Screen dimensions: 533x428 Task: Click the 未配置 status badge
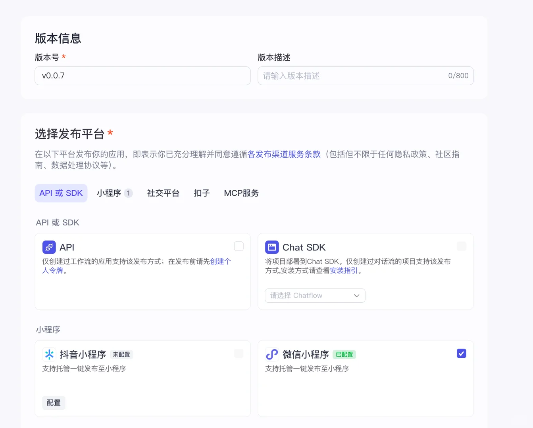(x=121, y=355)
